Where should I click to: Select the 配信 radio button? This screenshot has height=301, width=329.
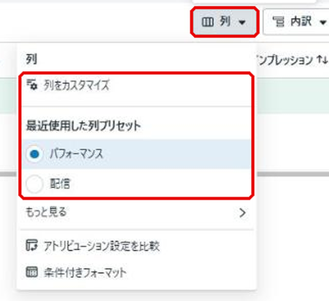[34, 184]
